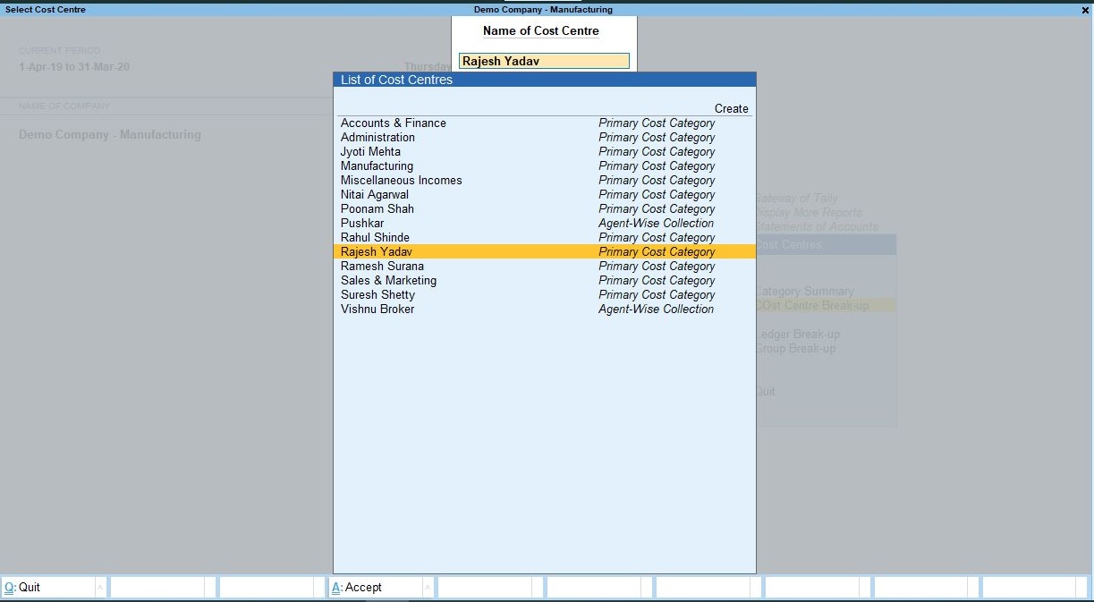Click the Create option above the list

pyautogui.click(x=731, y=108)
